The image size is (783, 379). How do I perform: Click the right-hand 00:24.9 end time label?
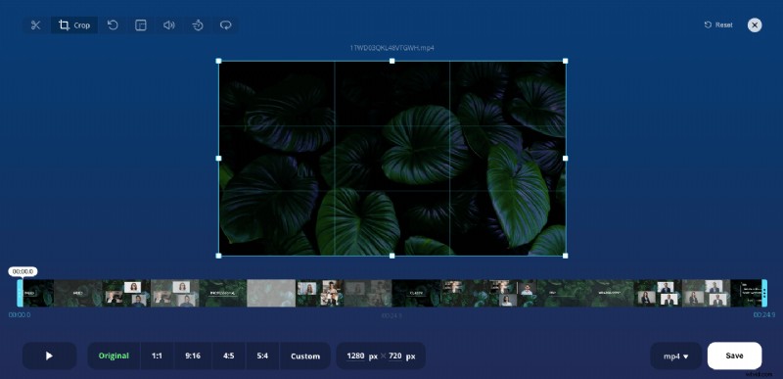click(764, 314)
